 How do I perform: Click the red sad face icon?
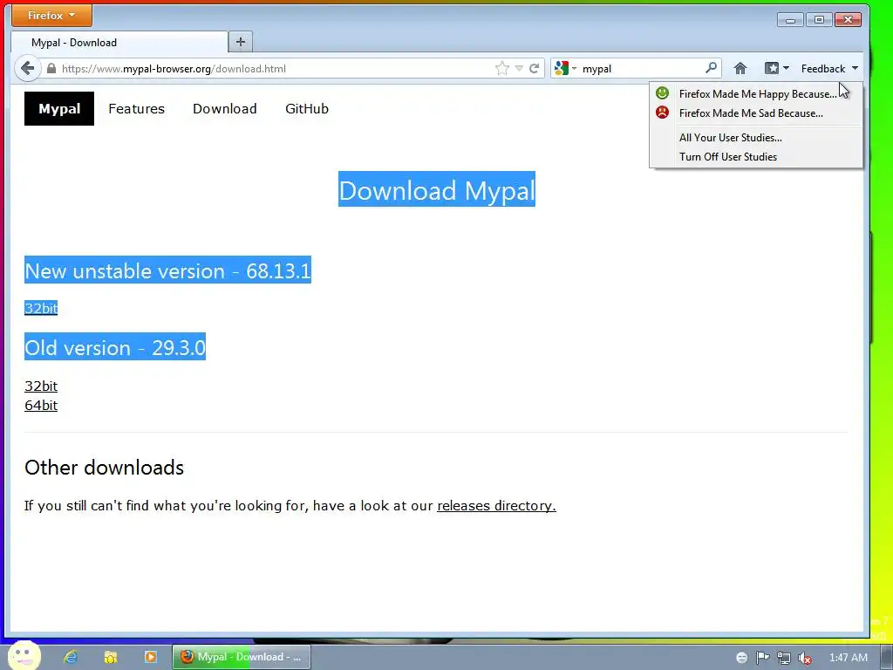click(x=662, y=113)
